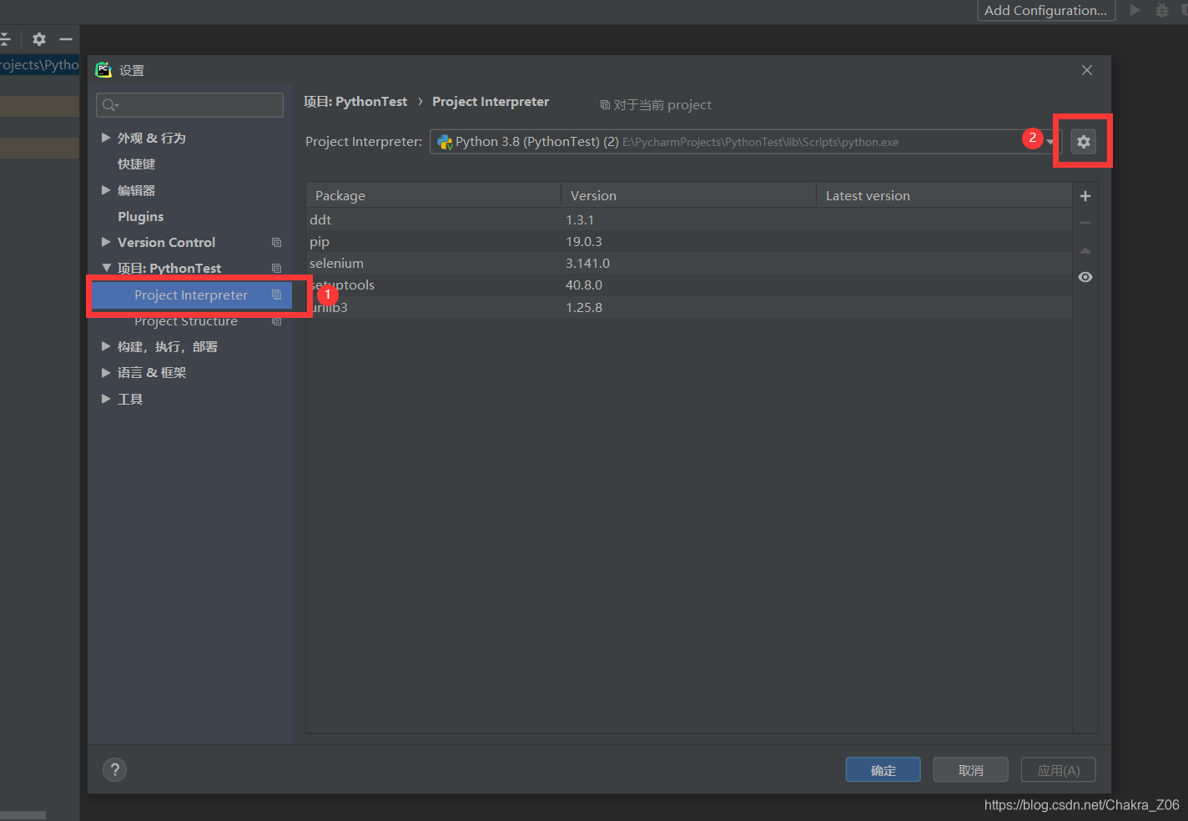Image resolution: width=1188 pixels, height=821 pixels.
Task: Sort by Package column header
Action: coord(433,195)
